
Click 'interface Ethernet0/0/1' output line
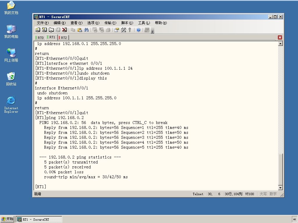tap(61, 88)
